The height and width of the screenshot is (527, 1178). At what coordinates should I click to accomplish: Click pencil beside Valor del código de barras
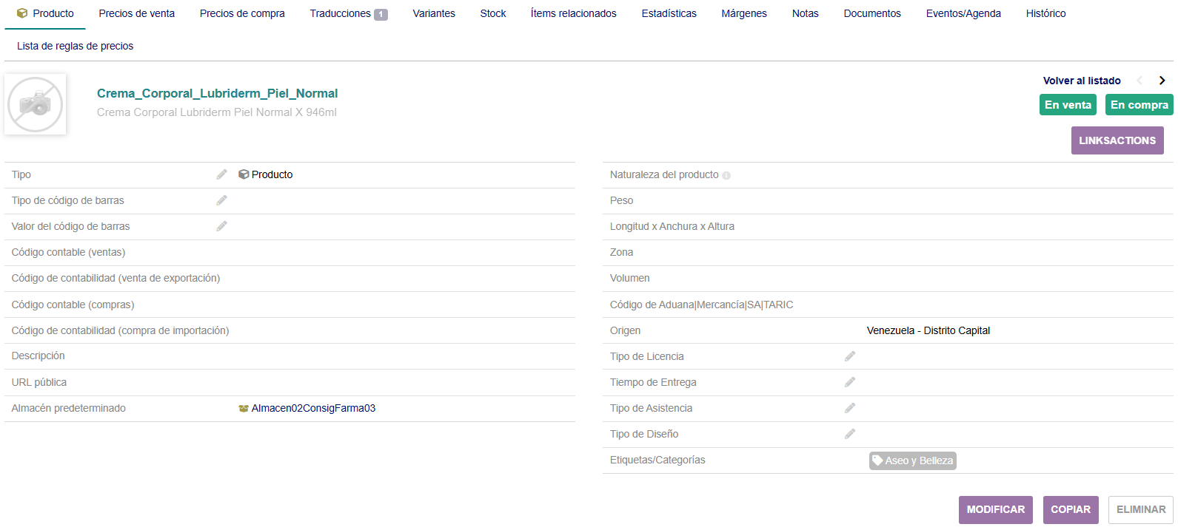pos(221,226)
